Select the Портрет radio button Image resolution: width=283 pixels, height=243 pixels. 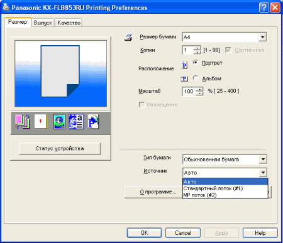click(196, 62)
